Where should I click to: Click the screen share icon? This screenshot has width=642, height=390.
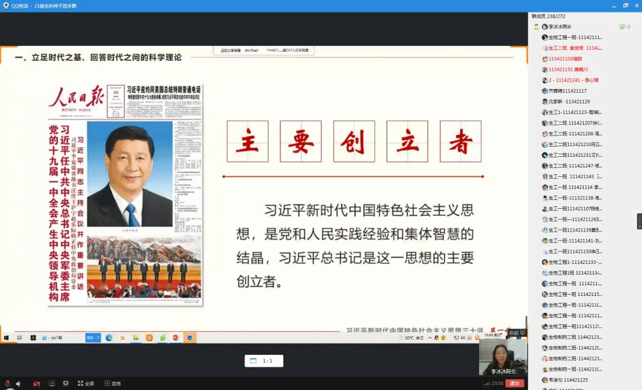pos(51,383)
